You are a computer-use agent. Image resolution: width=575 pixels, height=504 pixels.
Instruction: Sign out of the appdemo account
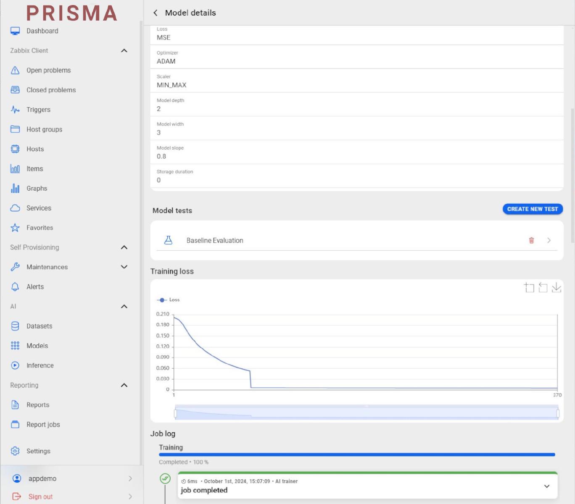(40, 496)
